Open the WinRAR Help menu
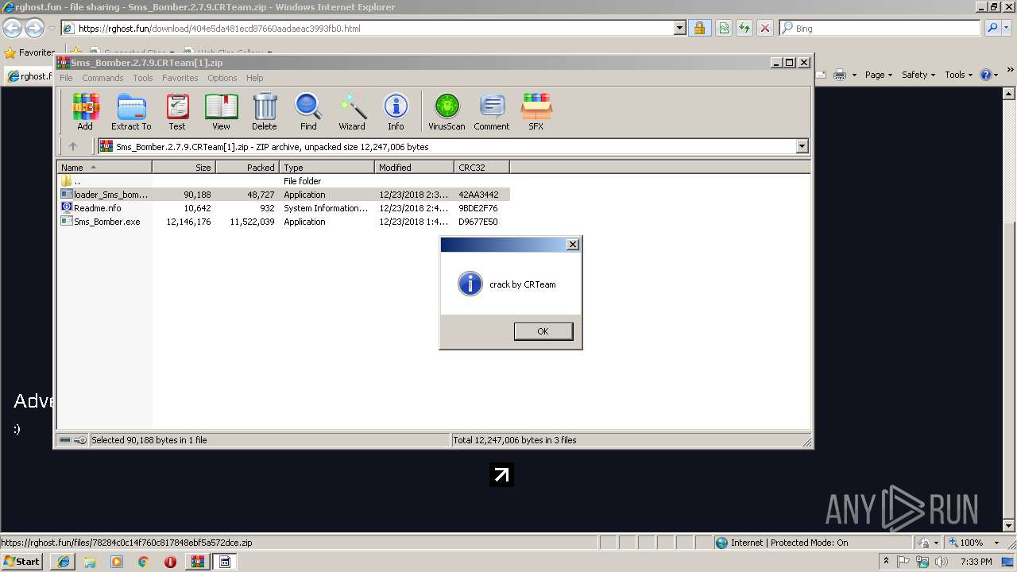1017x572 pixels. [x=254, y=78]
